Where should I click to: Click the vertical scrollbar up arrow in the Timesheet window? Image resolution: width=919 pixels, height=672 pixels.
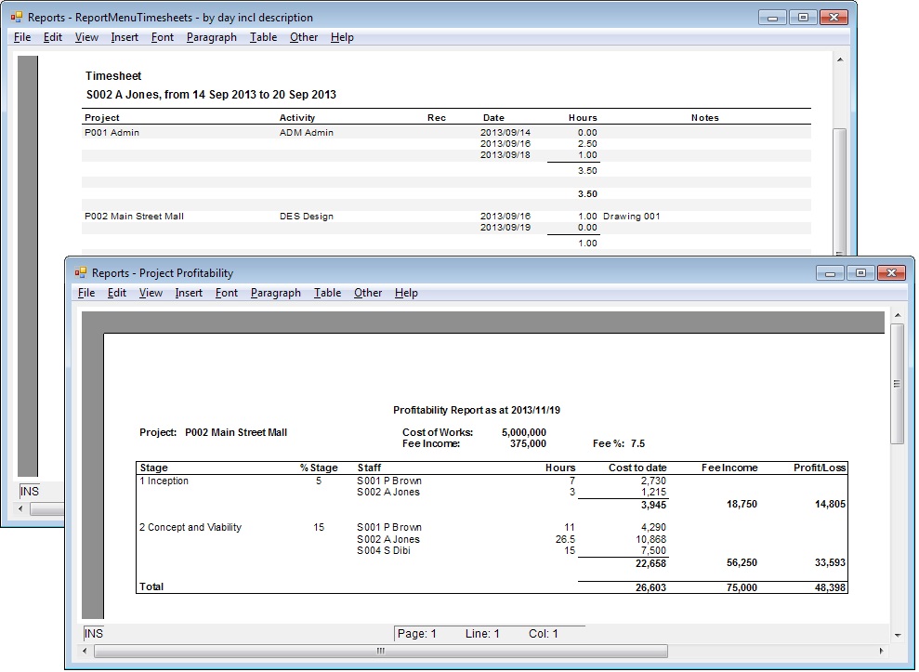point(841,58)
